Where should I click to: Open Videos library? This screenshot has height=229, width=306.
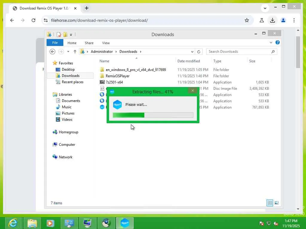coord(67,119)
